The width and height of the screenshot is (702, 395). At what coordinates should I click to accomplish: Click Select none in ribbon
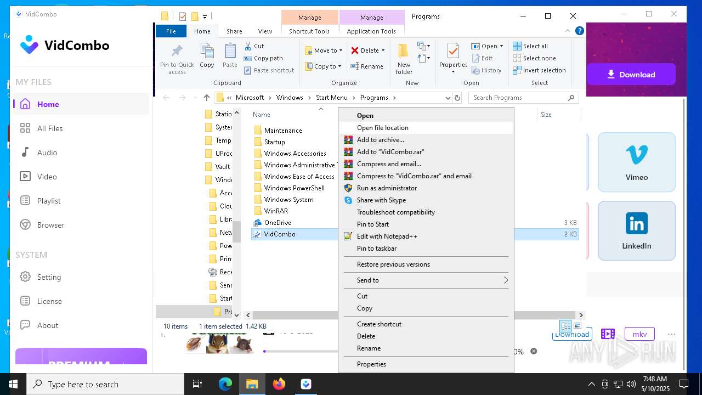(x=534, y=58)
